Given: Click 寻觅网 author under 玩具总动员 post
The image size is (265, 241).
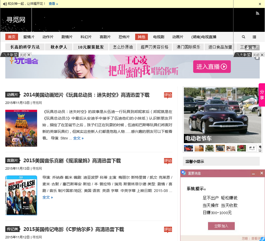Looking at the screenshot, I should [37, 103].
